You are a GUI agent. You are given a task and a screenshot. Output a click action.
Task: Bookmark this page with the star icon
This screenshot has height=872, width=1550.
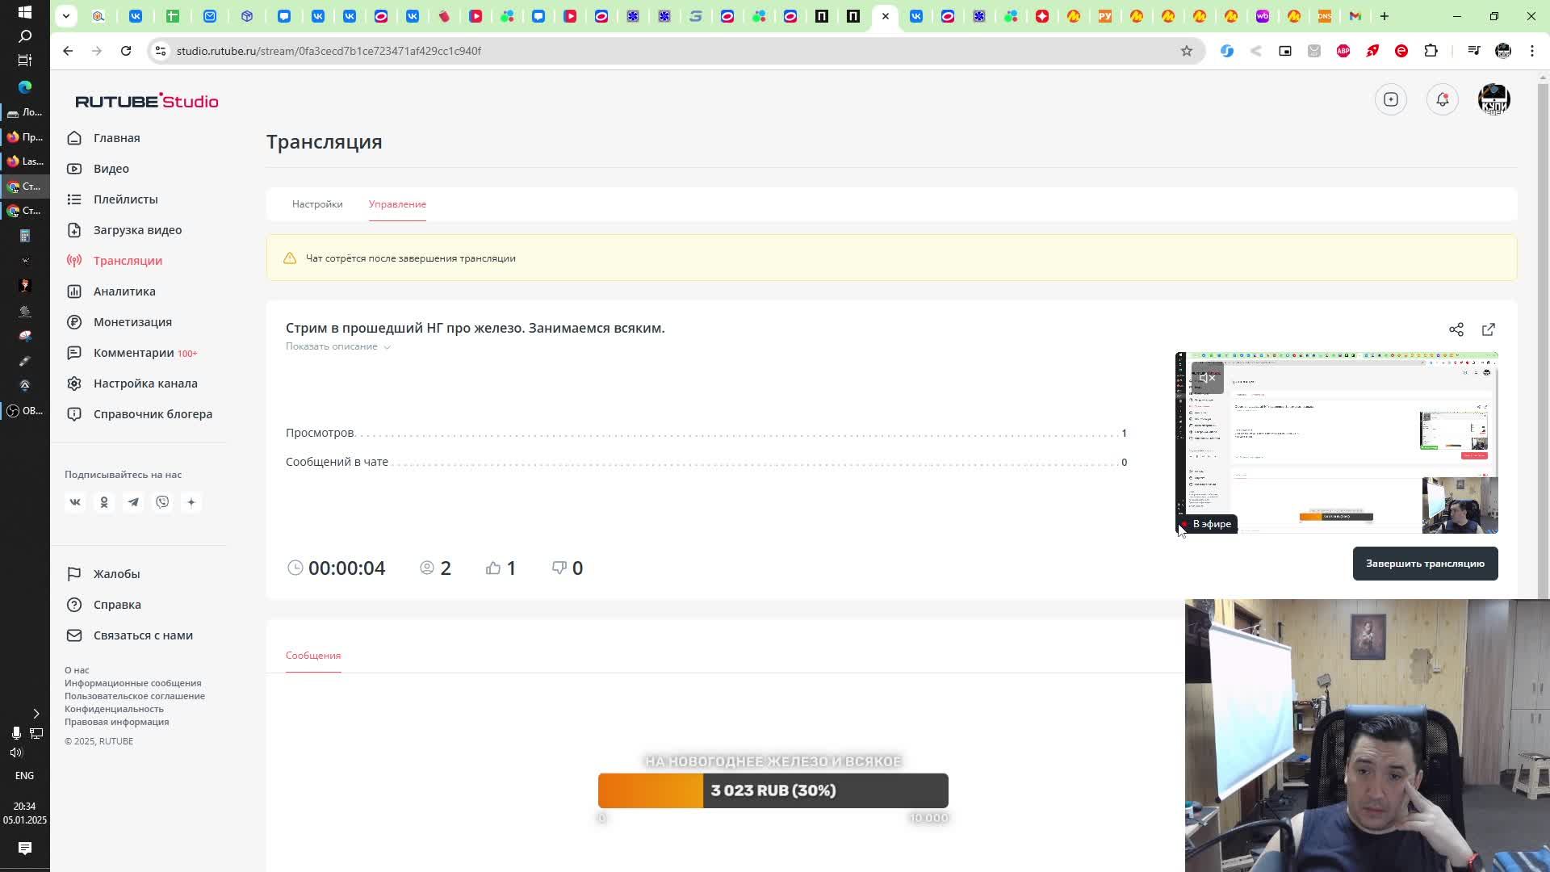(x=1186, y=51)
